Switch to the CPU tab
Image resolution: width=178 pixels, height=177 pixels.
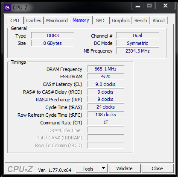point(15,21)
